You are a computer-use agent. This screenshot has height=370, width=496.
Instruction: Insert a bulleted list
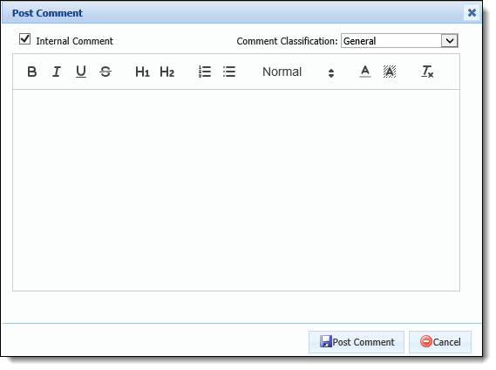229,72
